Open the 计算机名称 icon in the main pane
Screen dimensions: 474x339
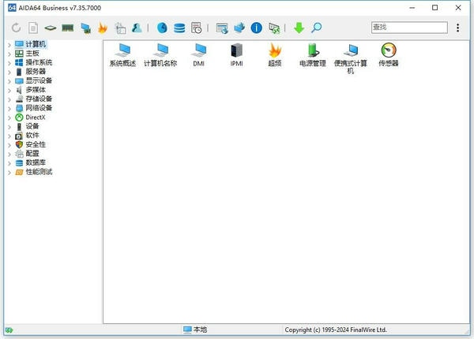click(160, 55)
